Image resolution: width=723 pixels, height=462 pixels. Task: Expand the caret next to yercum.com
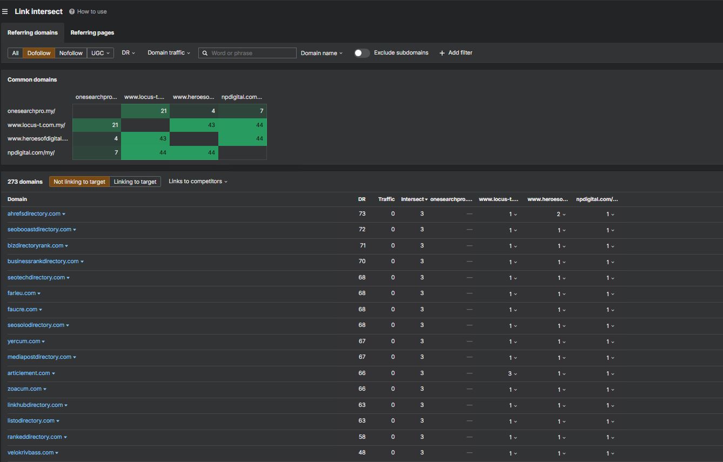click(x=43, y=342)
